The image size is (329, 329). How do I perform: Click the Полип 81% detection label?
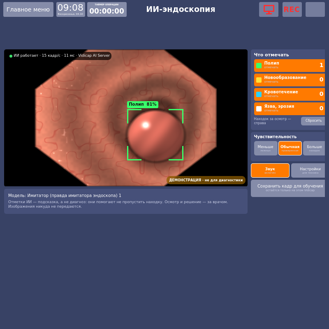point(143,104)
